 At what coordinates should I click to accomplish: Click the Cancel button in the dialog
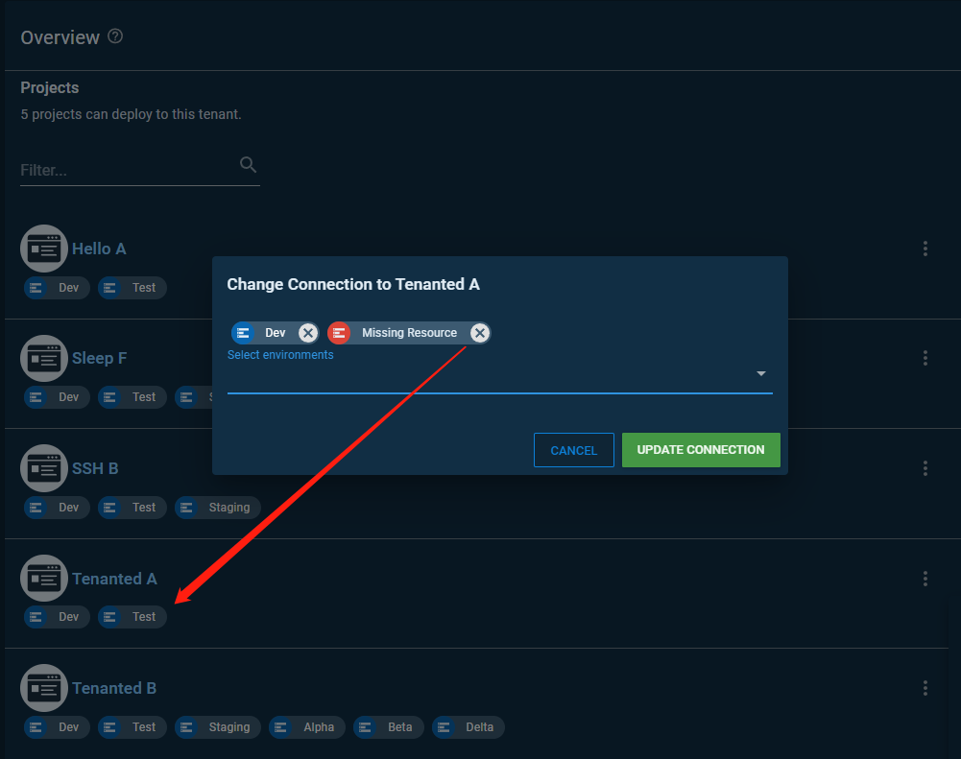[x=573, y=450]
